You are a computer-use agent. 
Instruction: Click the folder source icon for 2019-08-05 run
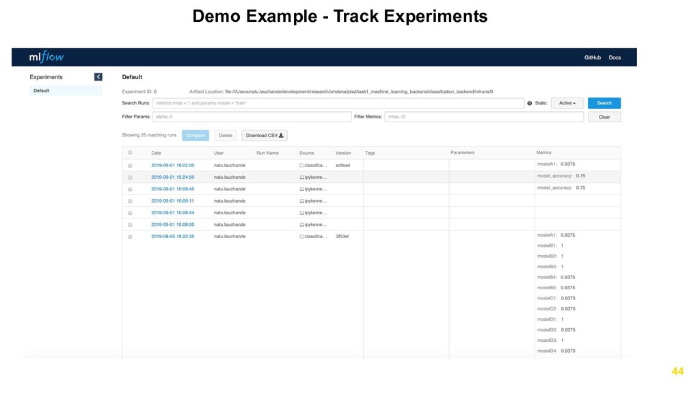301,237
